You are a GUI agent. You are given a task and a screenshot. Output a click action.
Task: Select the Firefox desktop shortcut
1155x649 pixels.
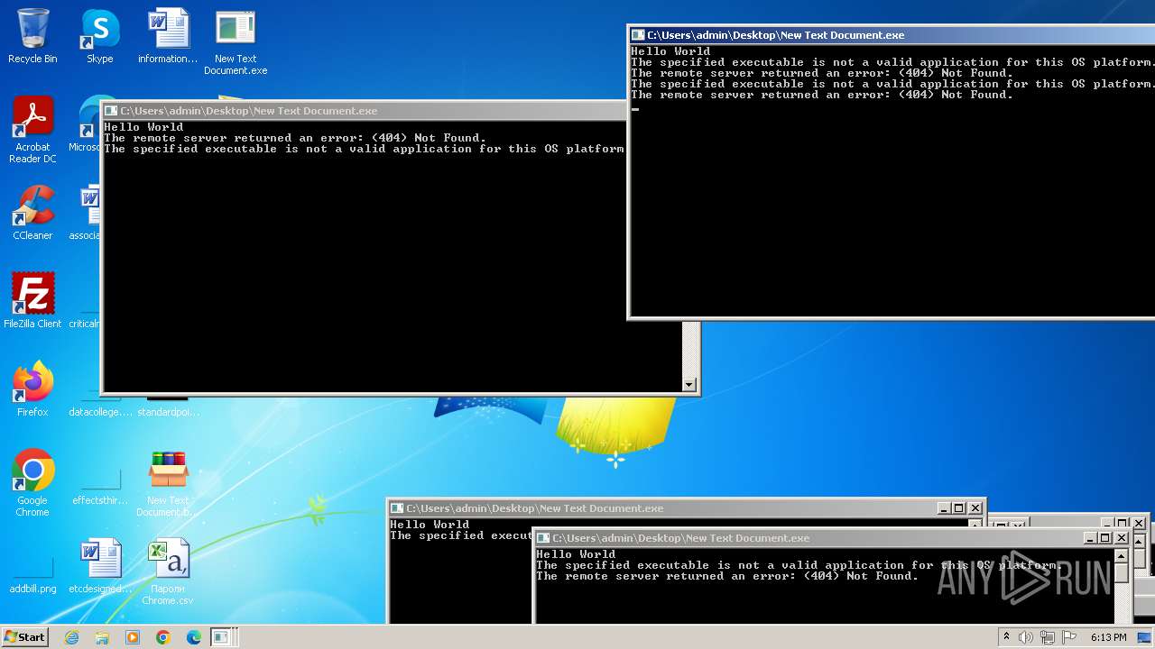click(32, 389)
